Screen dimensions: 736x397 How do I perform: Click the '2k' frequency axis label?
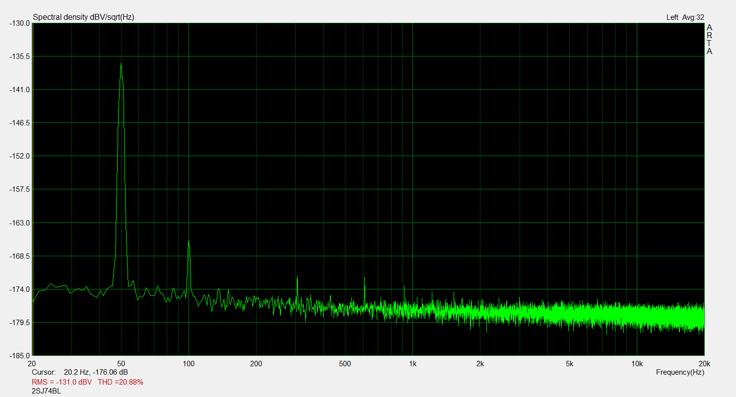coord(480,364)
